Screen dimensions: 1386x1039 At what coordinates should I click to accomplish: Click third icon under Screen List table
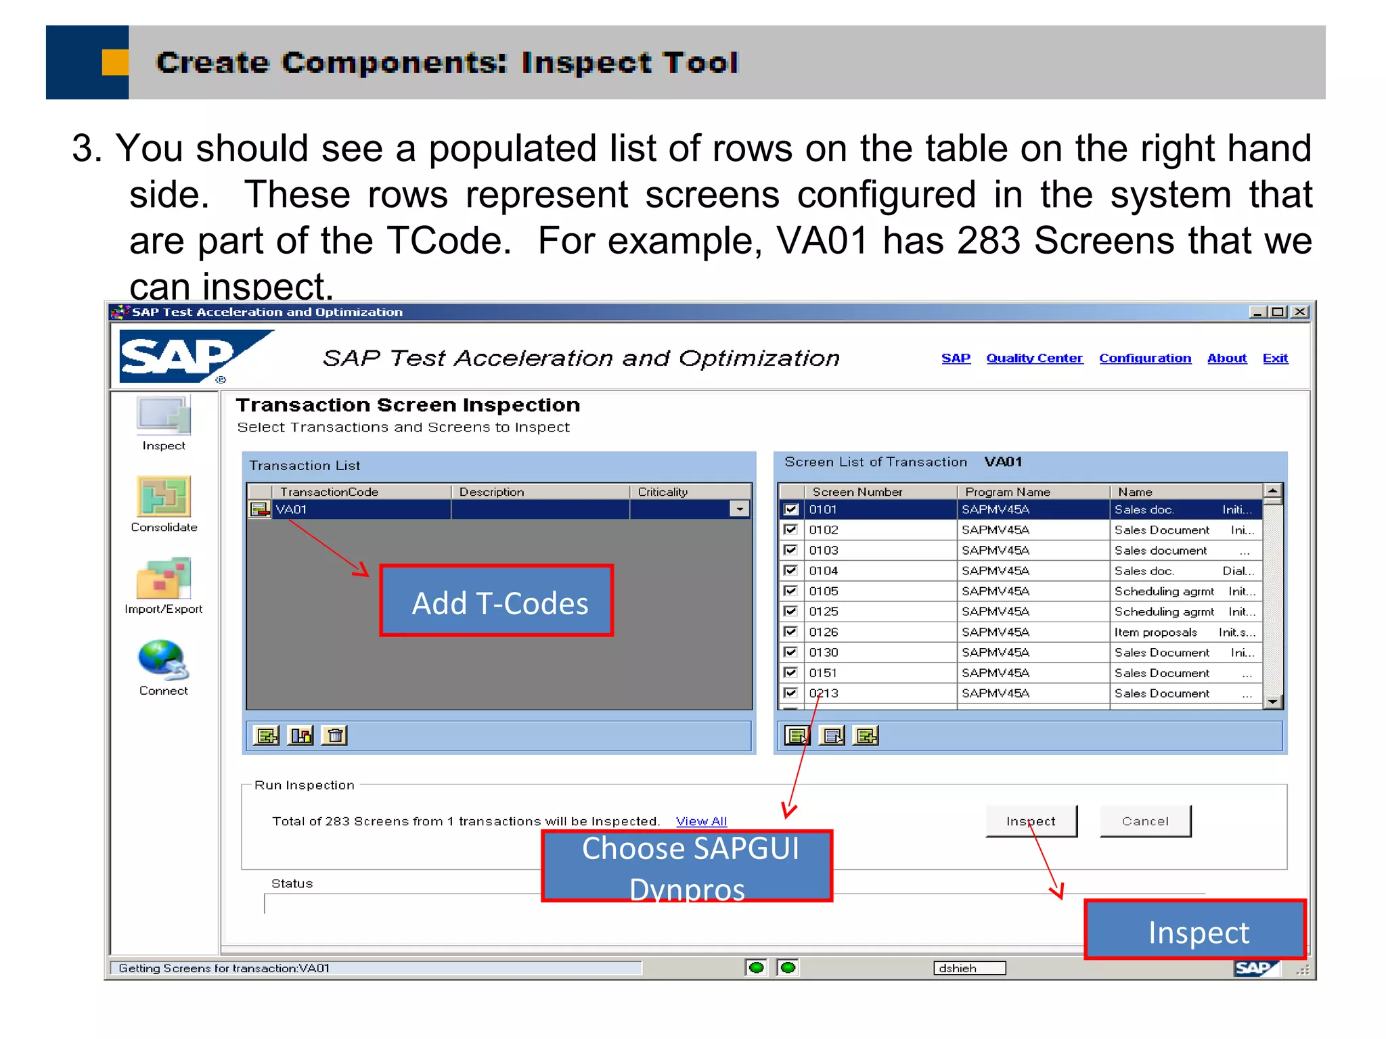[866, 735]
